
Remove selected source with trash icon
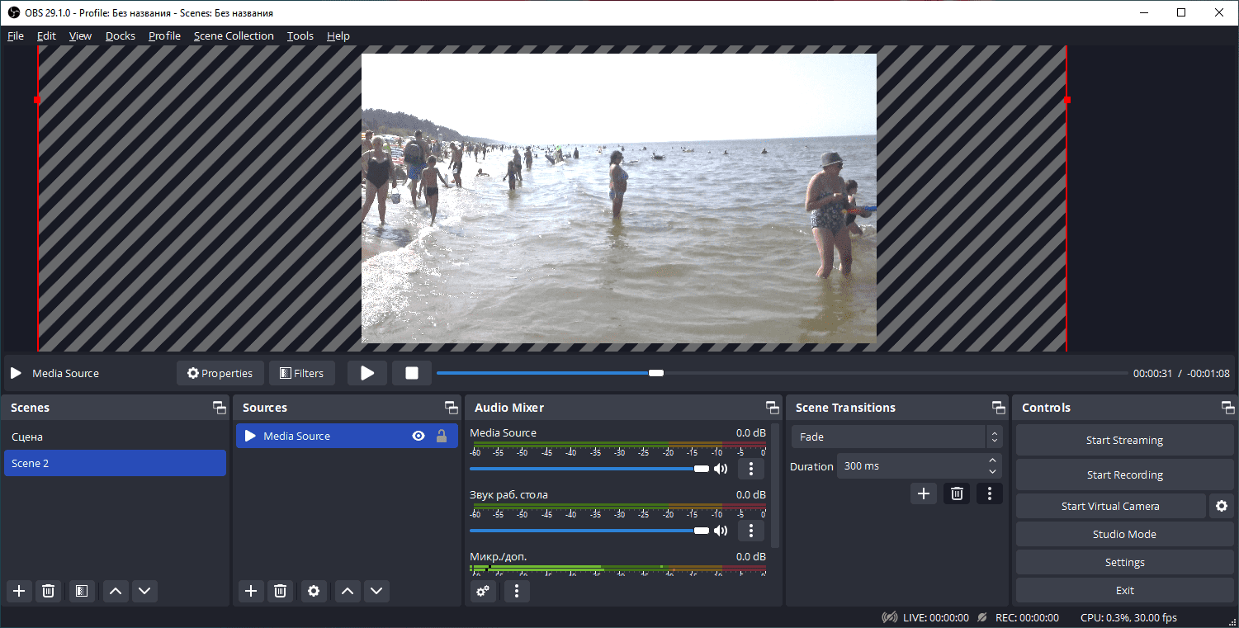click(x=281, y=591)
